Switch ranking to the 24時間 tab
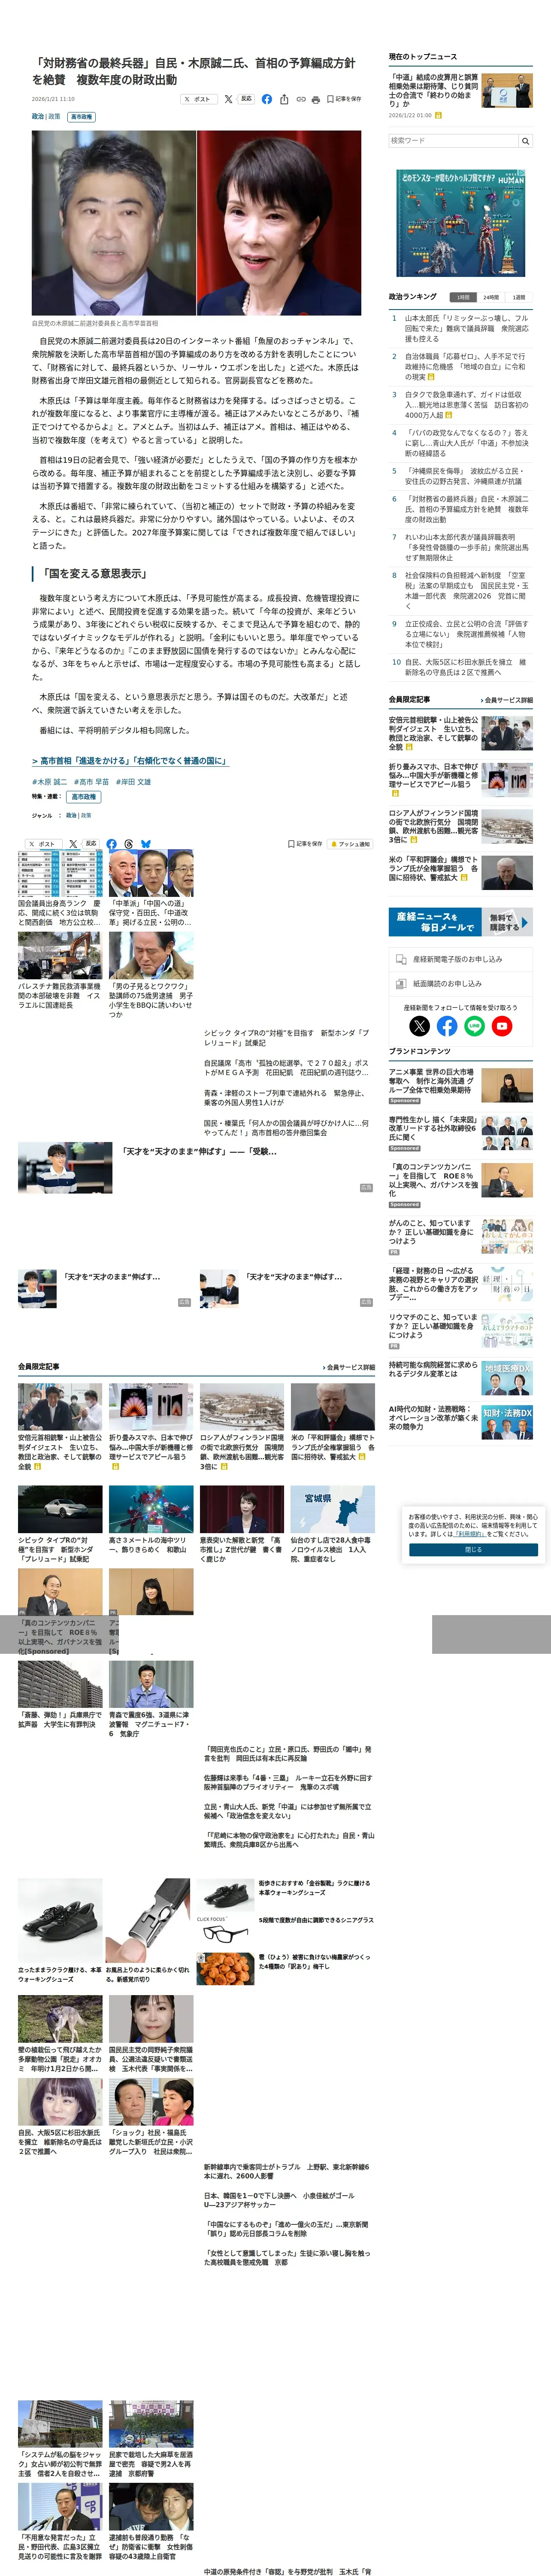Screen dimensions: 551x2576 pyautogui.click(x=491, y=297)
